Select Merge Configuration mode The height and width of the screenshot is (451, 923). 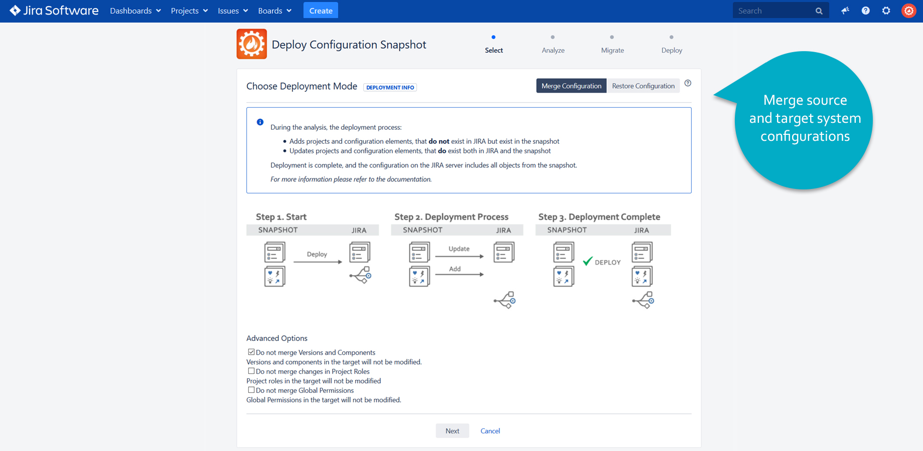coord(571,86)
